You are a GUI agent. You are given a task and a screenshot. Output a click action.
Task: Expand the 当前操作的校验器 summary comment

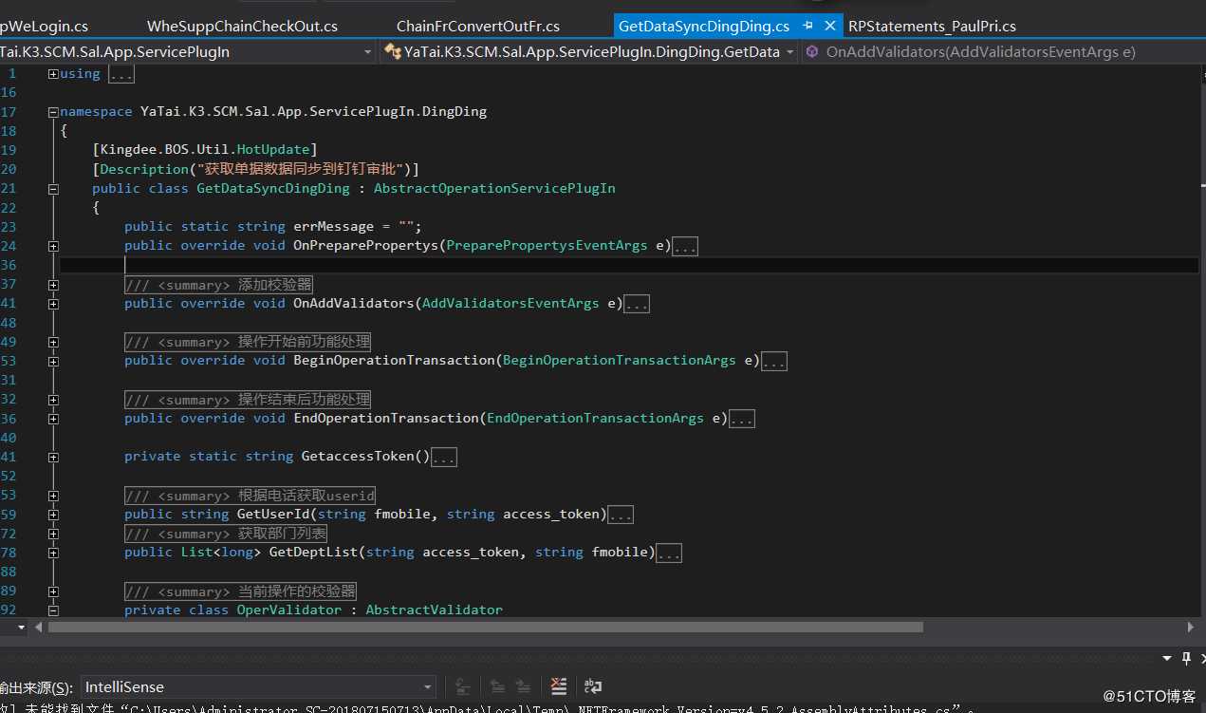pyautogui.click(x=53, y=591)
